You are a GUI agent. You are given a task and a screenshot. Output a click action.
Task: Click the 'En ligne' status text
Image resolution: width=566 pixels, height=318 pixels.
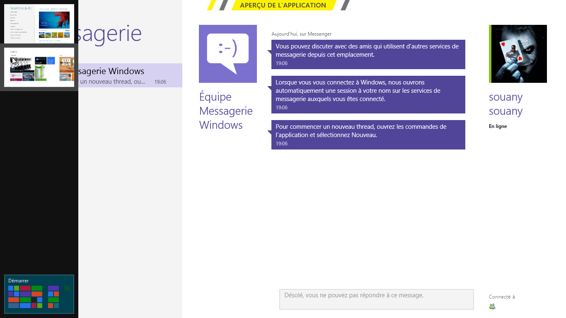tap(498, 126)
